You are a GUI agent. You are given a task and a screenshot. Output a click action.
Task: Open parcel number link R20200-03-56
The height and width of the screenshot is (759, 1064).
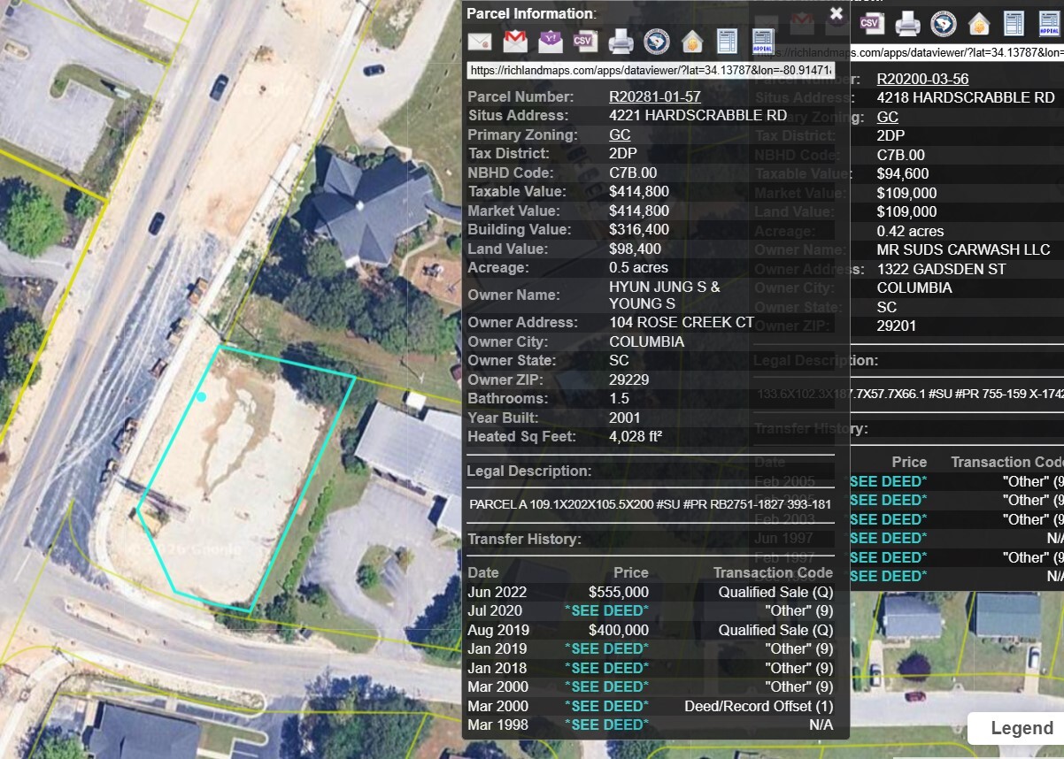(922, 80)
